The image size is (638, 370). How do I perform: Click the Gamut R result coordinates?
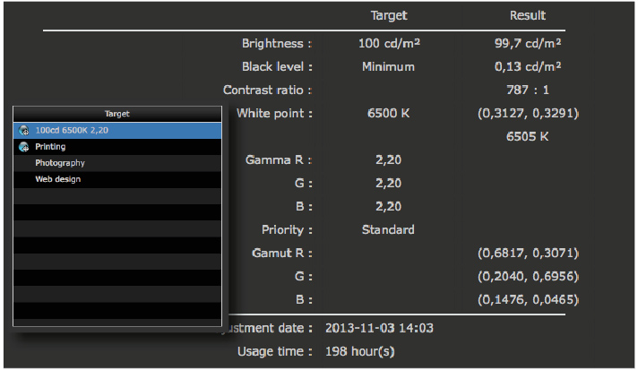tap(528, 254)
